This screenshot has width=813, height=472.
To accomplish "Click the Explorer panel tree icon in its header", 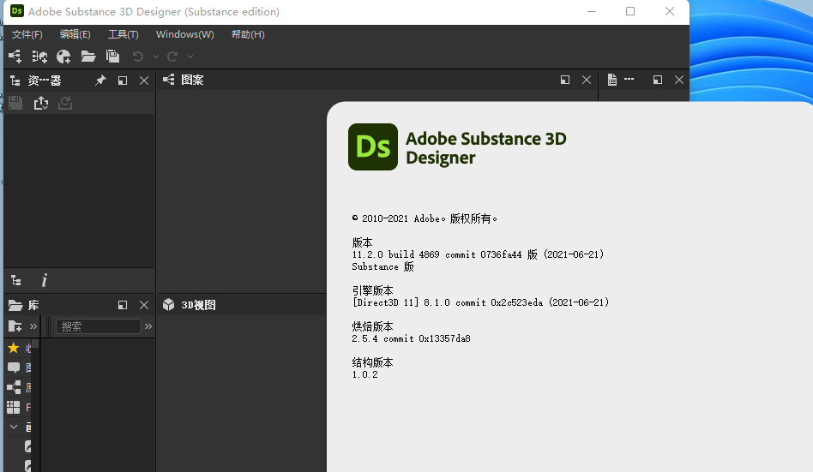I will [x=15, y=81].
